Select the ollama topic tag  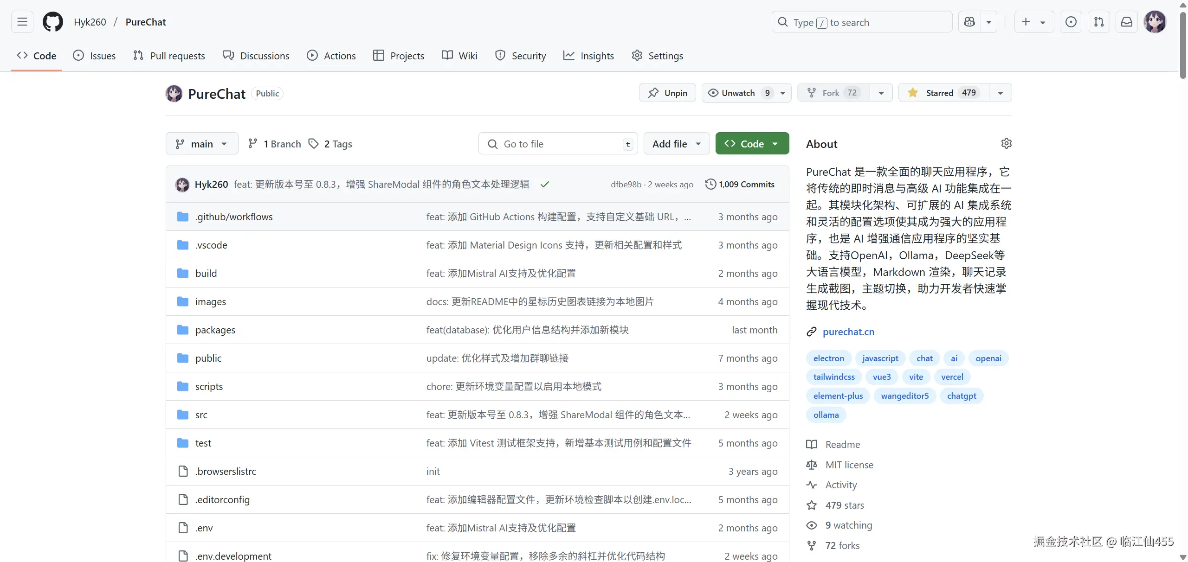(x=826, y=415)
